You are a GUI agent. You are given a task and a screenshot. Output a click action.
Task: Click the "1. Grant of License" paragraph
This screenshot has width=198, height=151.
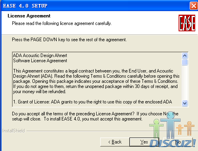click(x=92, y=102)
